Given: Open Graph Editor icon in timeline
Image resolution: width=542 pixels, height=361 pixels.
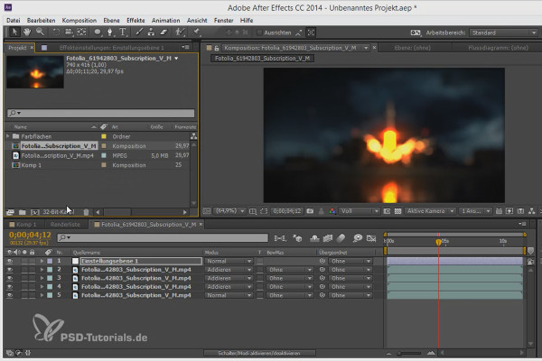Looking at the screenshot, I should point(371,238).
